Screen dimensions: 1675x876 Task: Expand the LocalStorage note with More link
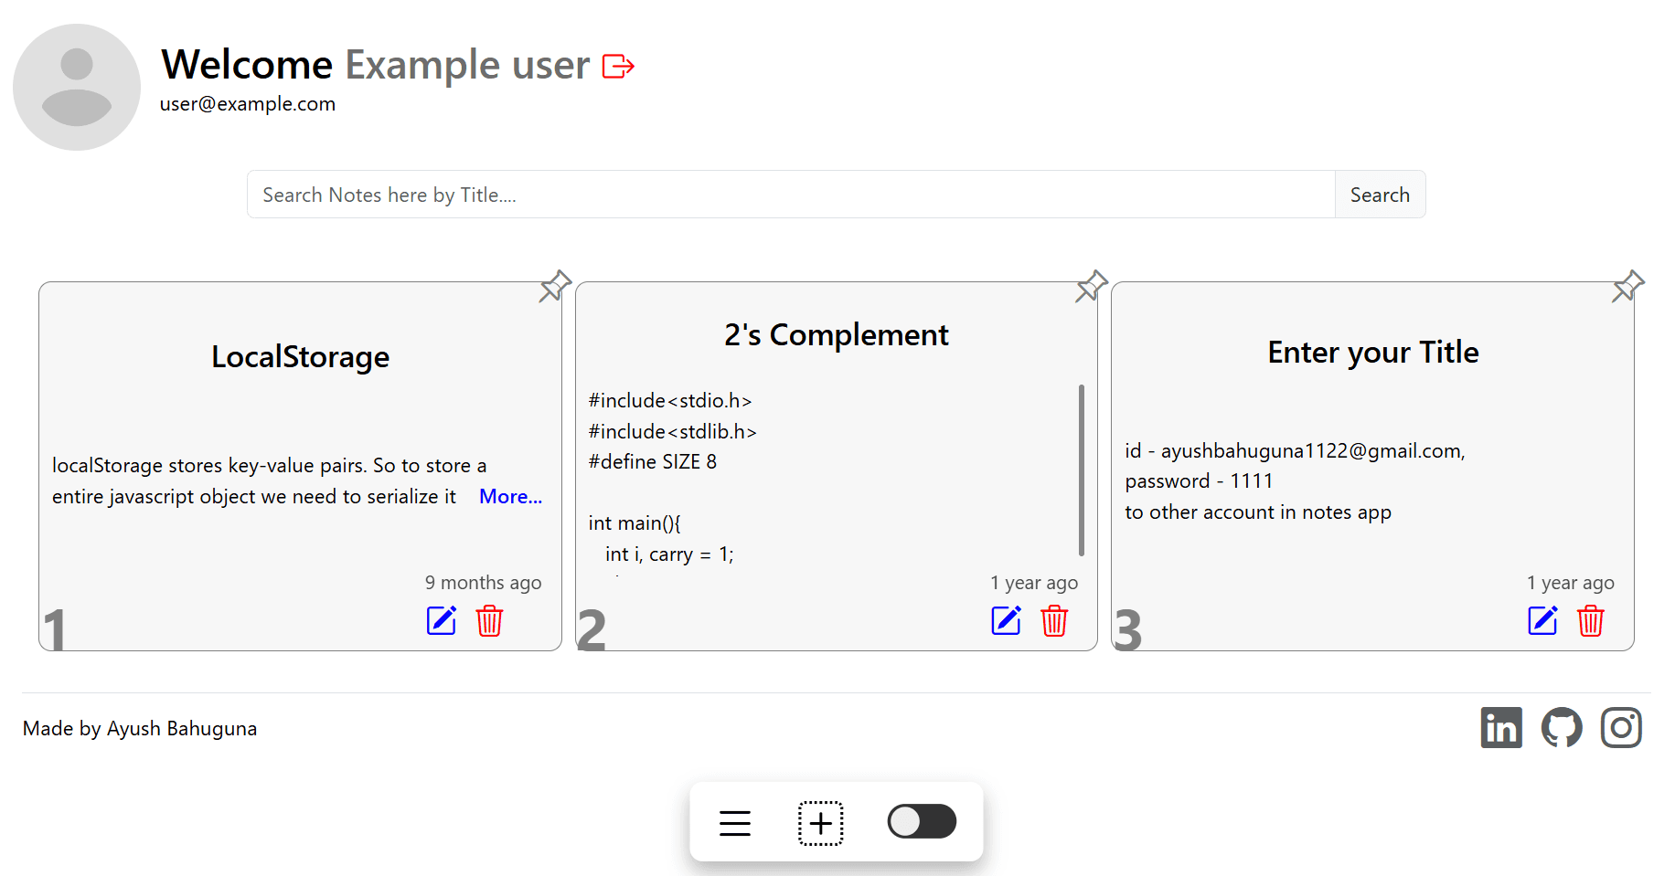(510, 496)
